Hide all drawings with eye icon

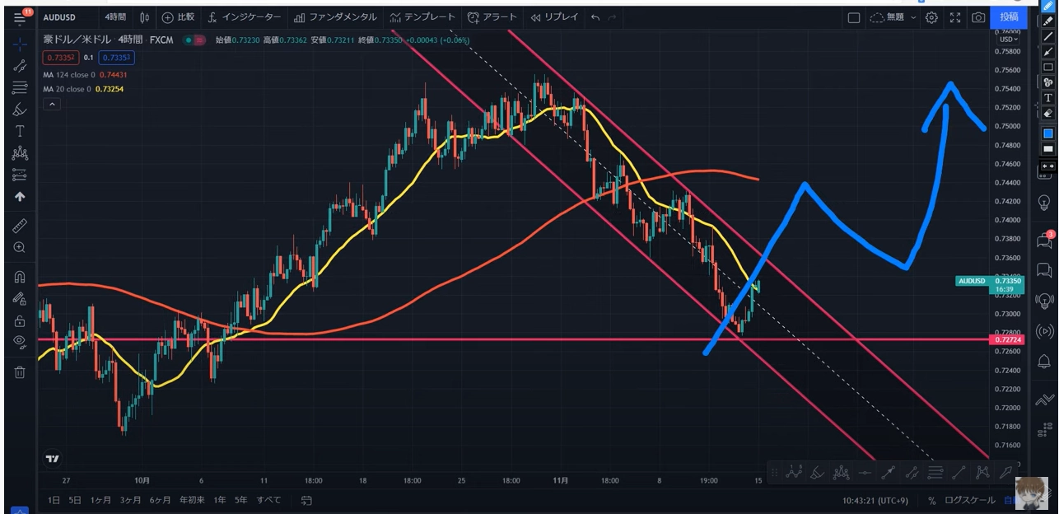(20, 342)
